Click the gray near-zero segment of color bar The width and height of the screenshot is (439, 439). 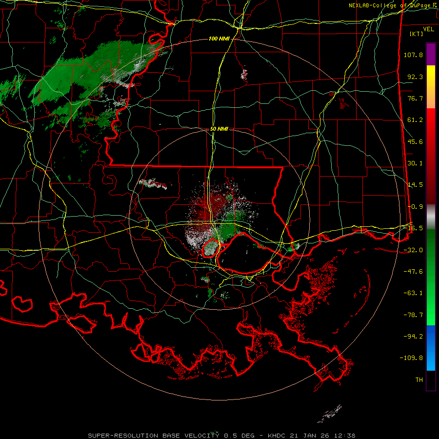[431, 217]
